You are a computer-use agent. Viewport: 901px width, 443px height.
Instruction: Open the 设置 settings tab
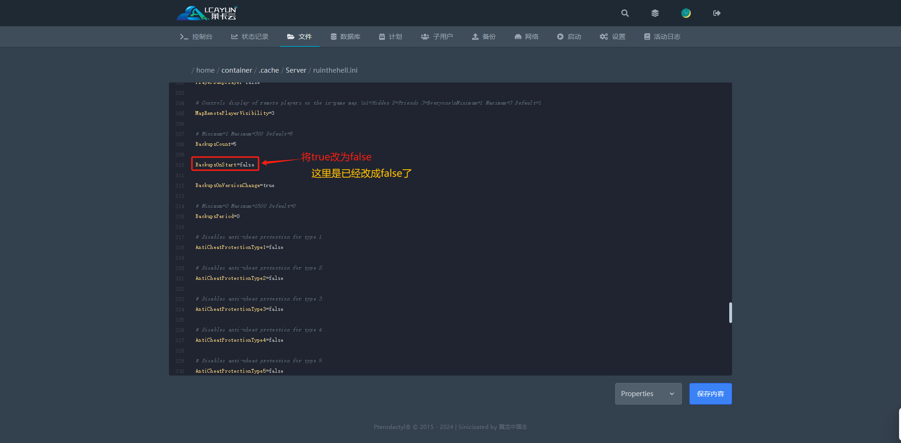(612, 37)
